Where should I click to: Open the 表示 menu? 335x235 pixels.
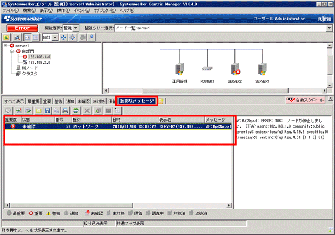[46, 10]
